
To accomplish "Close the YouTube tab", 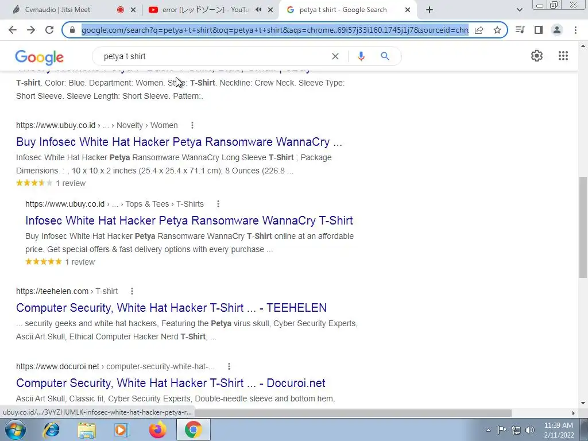I will (x=270, y=10).
